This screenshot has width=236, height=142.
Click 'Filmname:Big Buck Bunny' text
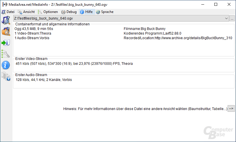pyautogui.click(x=145, y=29)
